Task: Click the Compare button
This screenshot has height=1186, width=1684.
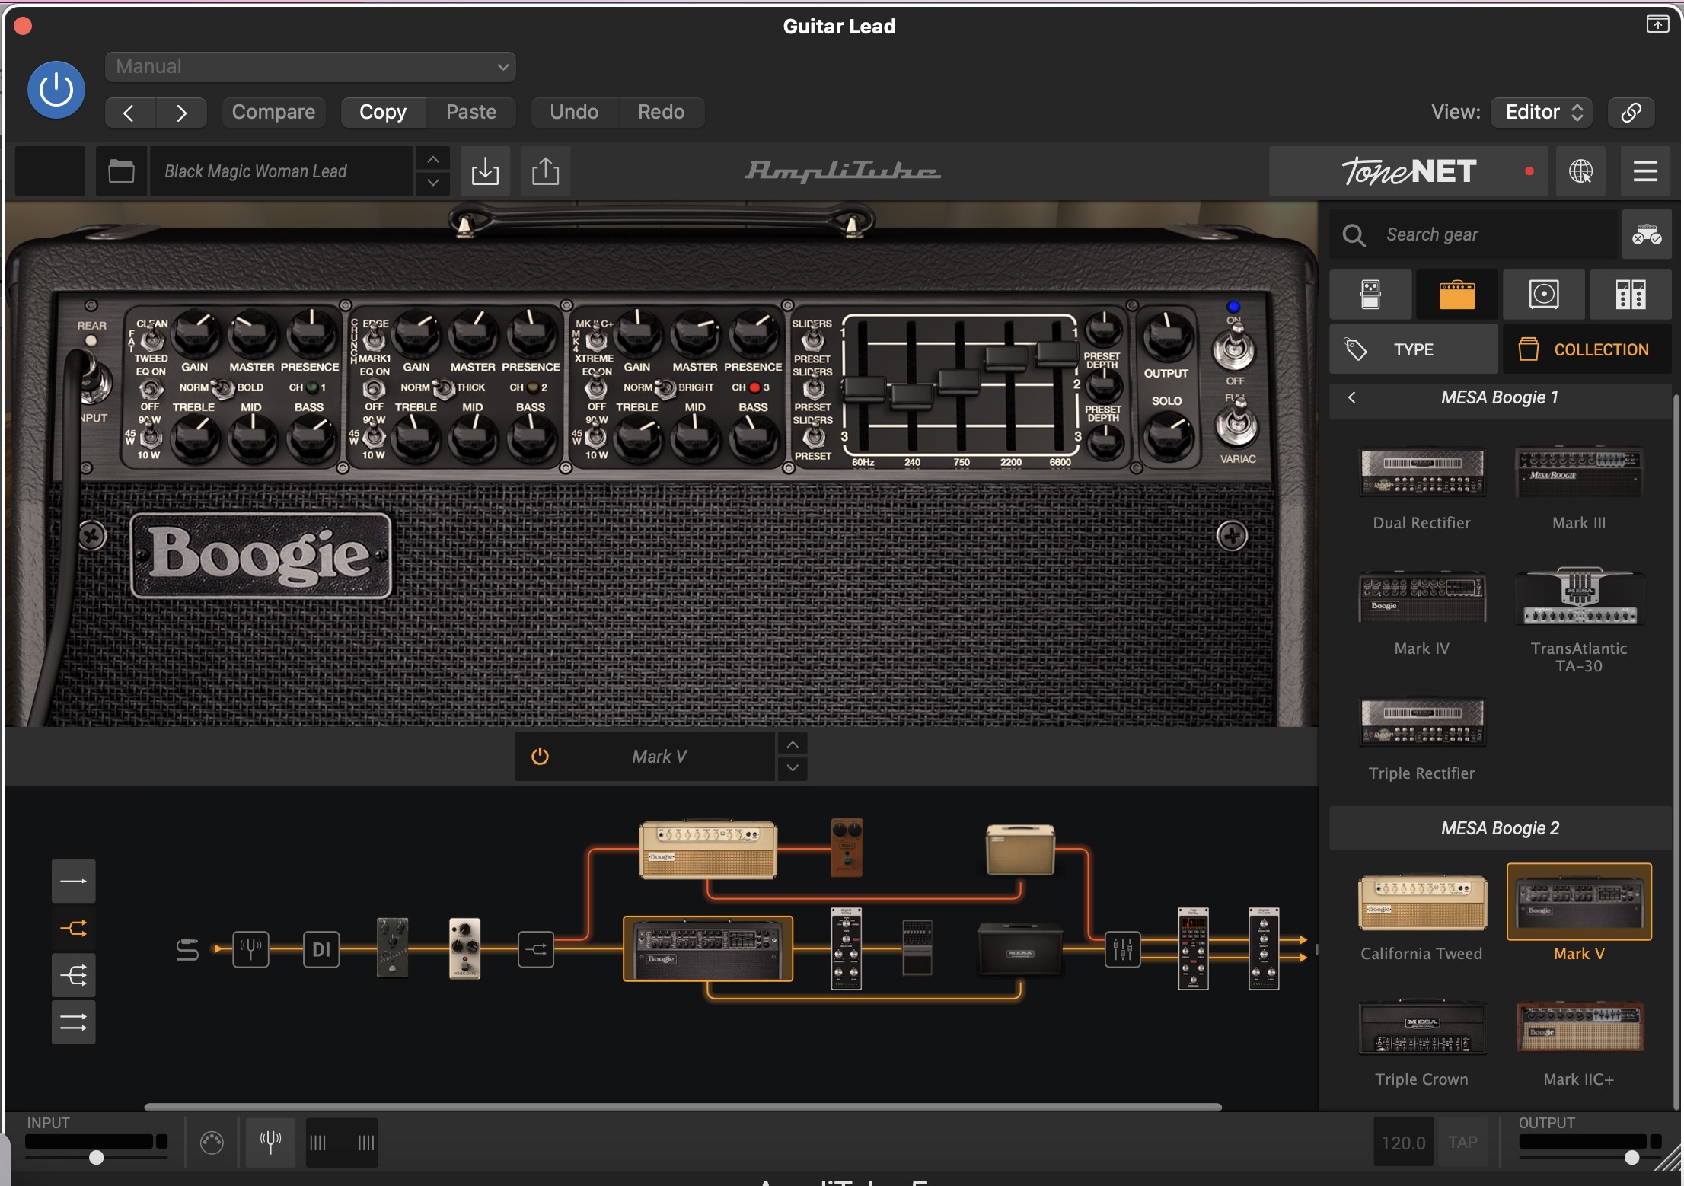Action: click(x=273, y=113)
